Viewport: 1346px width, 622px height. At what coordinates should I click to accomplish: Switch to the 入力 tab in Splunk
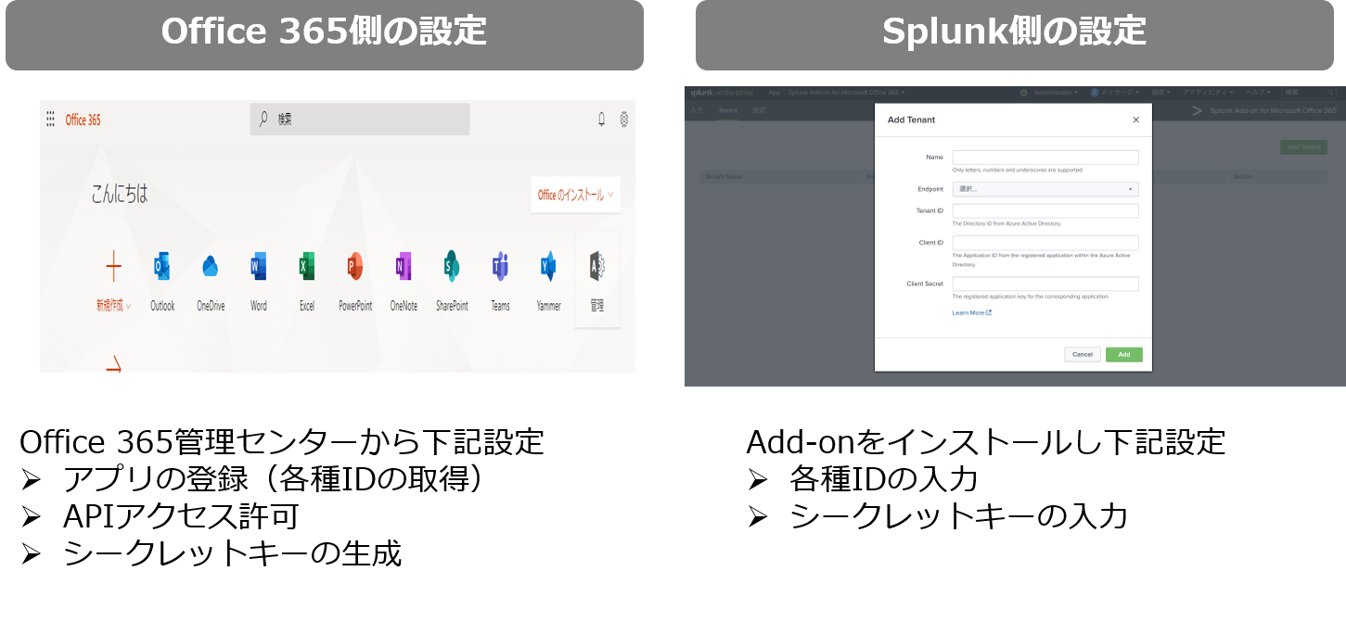point(697,110)
